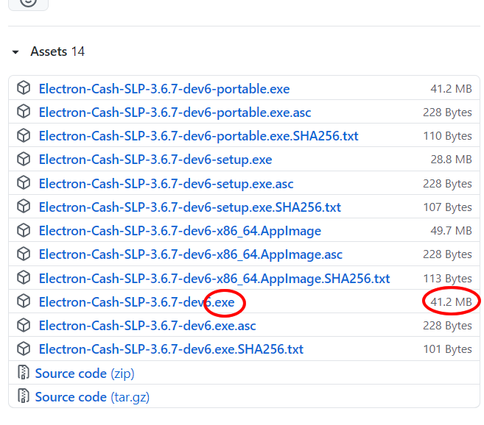Viewport: 484px width, 425px height.
Task: Click package icon beside dev6-portable.exe.asc
Action: click(x=24, y=111)
